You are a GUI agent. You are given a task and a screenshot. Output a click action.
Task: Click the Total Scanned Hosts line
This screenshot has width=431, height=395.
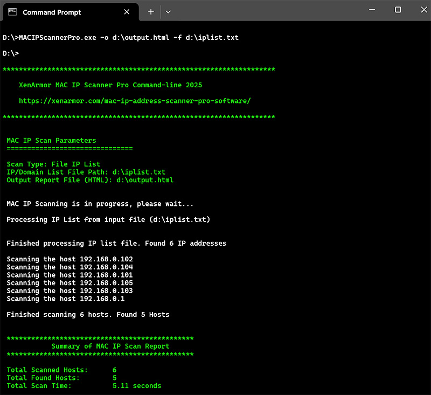(x=61, y=370)
